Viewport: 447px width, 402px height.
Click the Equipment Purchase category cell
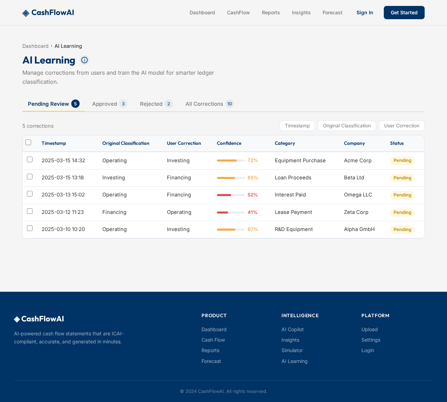point(300,161)
